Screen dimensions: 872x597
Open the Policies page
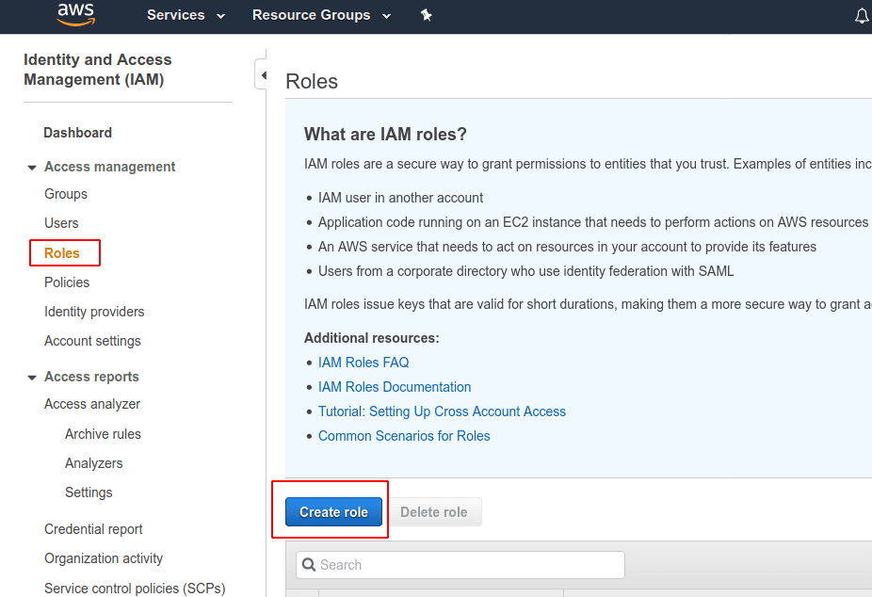click(67, 282)
